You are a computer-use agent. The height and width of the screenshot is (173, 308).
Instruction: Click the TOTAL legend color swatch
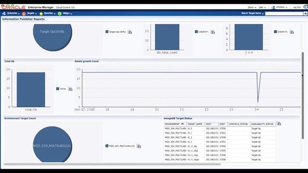click(58, 88)
